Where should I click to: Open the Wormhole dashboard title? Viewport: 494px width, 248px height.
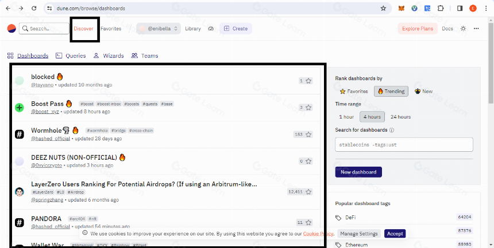[x=47, y=130]
